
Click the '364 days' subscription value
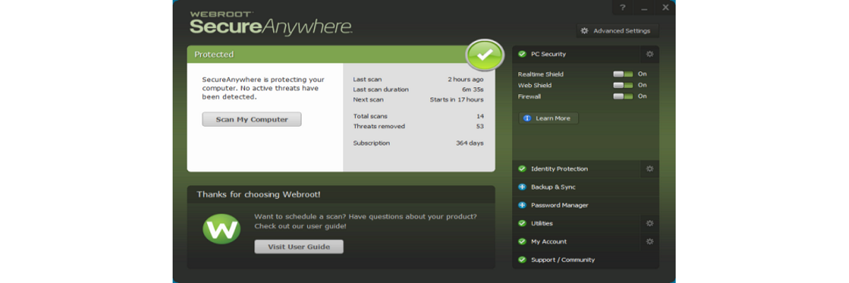point(470,143)
